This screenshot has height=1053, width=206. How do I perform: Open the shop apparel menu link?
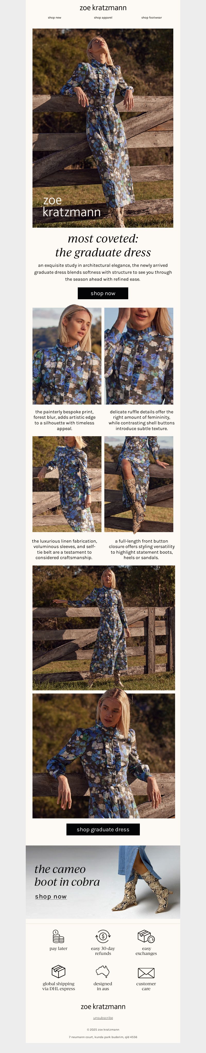point(103,18)
